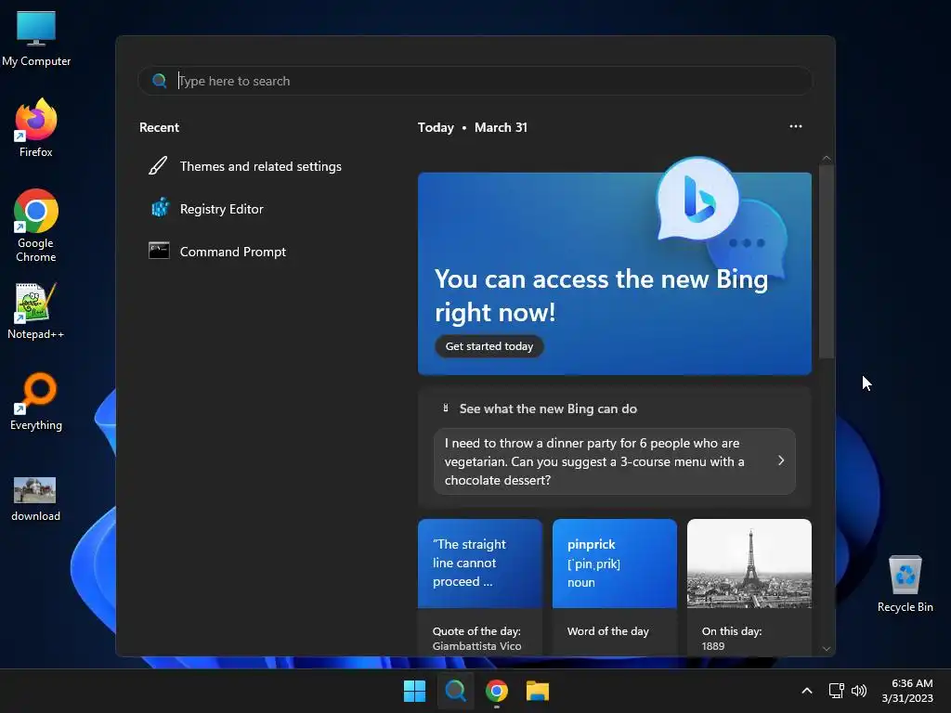Open Chrome from the taskbar
Screen dimensions: 951x713
pos(497,691)
